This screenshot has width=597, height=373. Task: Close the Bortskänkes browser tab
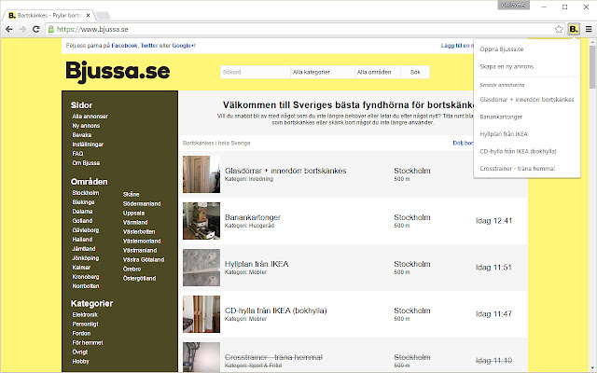(x=88, y=16)
